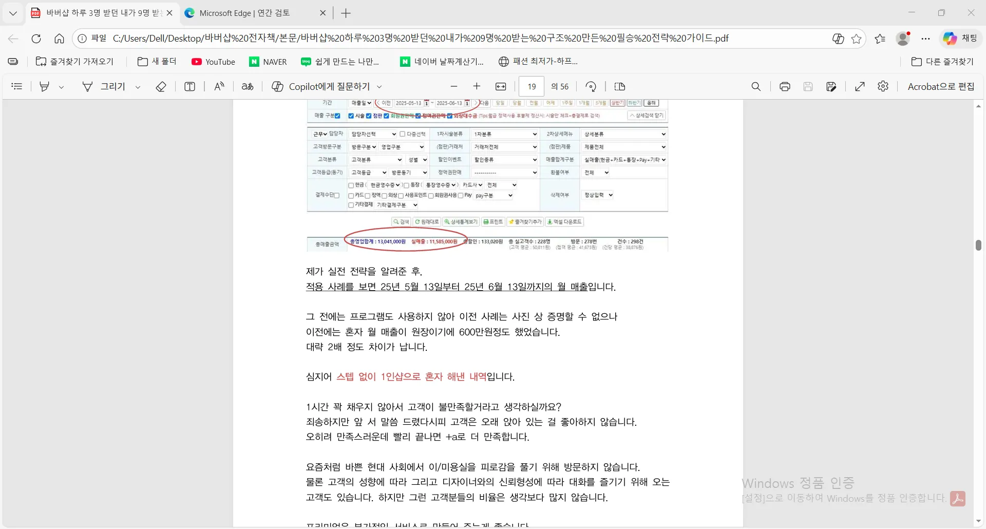Select the highlighter tool

point(44,86)
